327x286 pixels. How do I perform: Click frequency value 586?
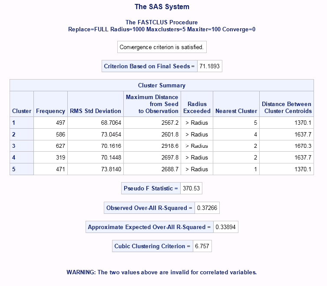click(x=50, y=134)
